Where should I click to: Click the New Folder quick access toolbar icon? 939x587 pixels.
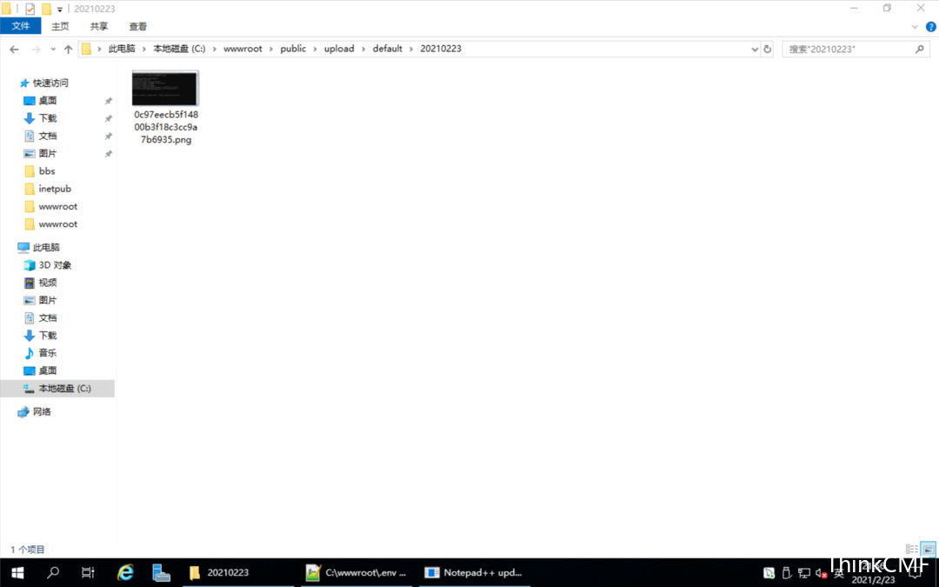[46, 9]
